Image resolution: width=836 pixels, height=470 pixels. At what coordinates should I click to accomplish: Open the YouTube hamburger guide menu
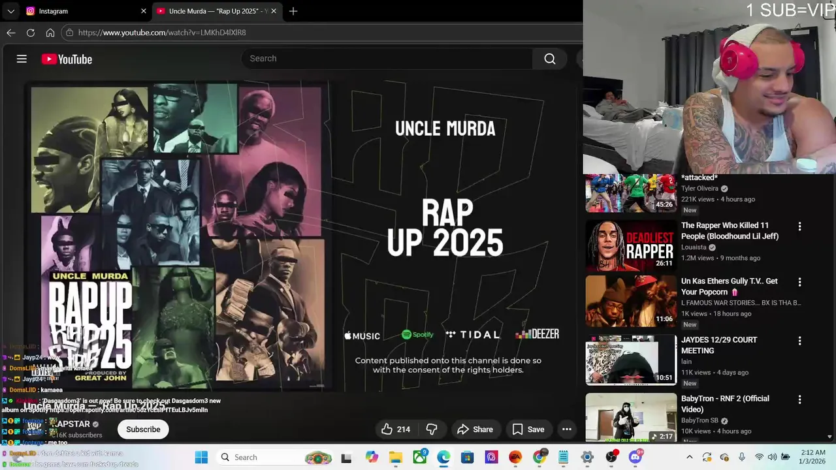(x=22, y=59)
